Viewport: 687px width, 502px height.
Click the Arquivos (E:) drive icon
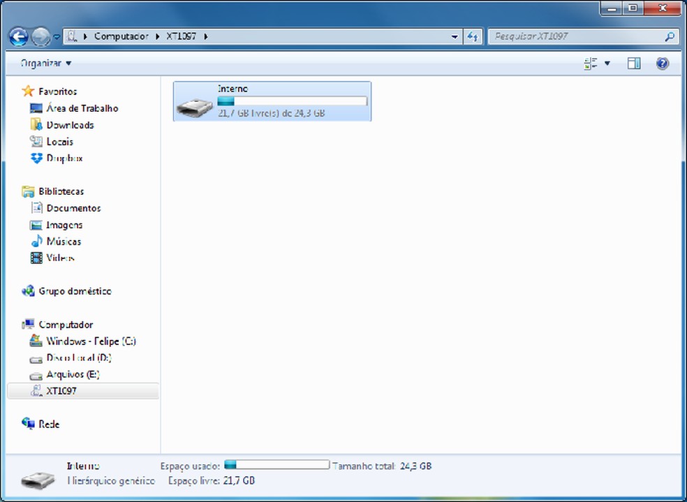(36, 376)
